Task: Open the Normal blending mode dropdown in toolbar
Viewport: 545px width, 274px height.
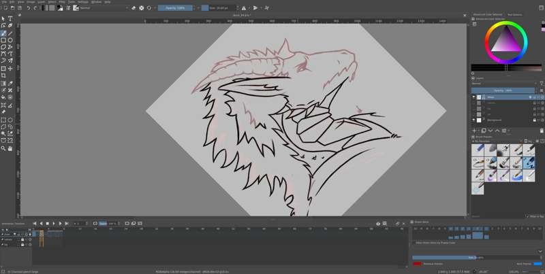Action: (x=102, y=8)
